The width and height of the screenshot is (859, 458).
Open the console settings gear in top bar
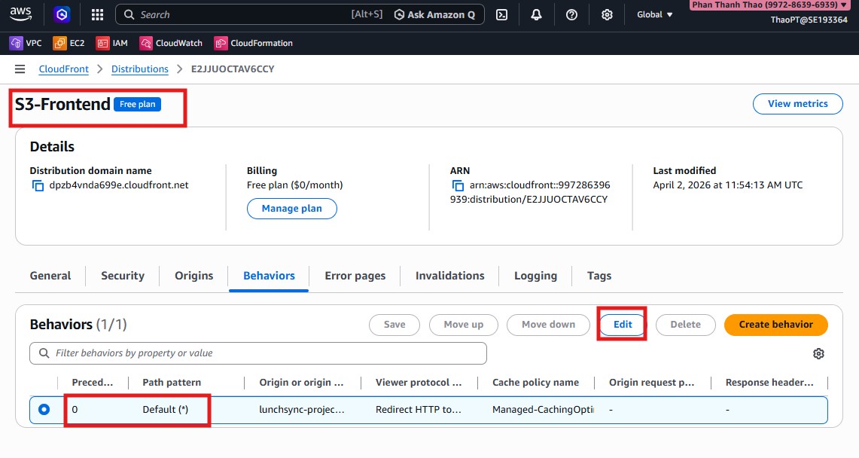point(607,14)
